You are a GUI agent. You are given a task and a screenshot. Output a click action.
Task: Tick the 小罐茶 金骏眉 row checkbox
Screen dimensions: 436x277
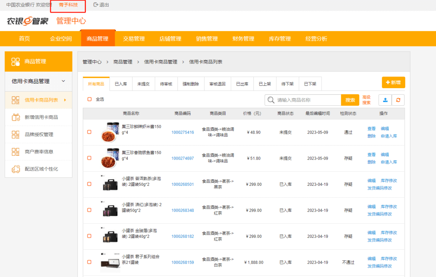pos(89,236)
